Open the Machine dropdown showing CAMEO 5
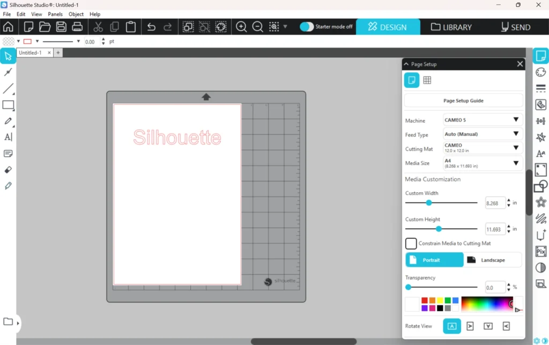This screenshot has height=345, width=549. point(483,120)
